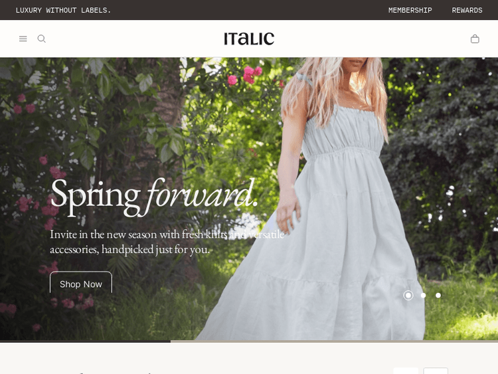Click the hero description about fresh knits
This screenshot has height=374, width=498.
click(x=167, y=242)
